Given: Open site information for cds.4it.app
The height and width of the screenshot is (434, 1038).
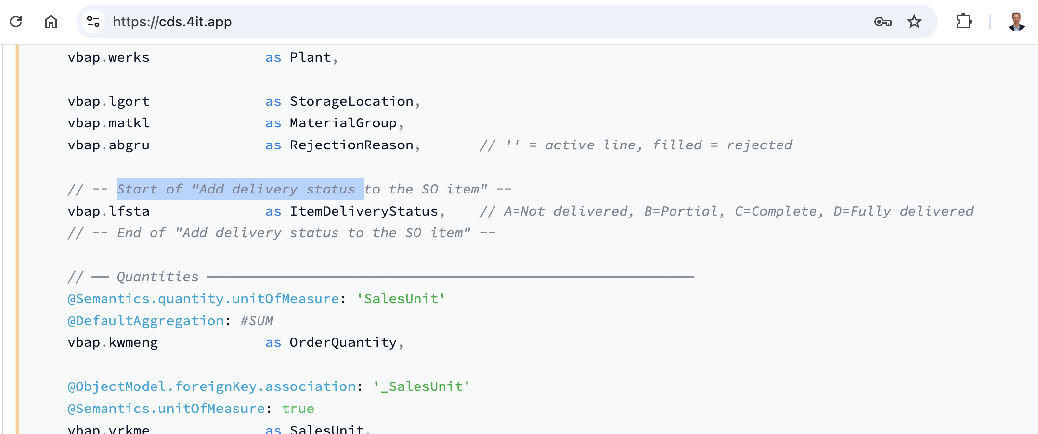Looking at the screenshot, I should (x=93, y=22).
